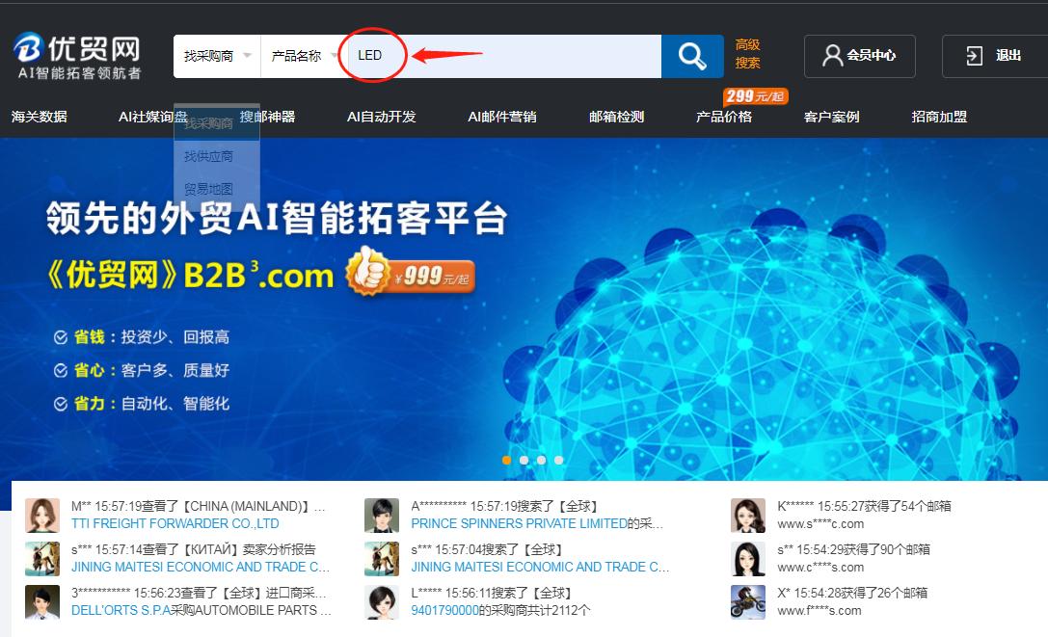Click motorcycle avatar beside www.f****s.com entry
This screenshot has height=637, width=1048.
coord(747,601)
